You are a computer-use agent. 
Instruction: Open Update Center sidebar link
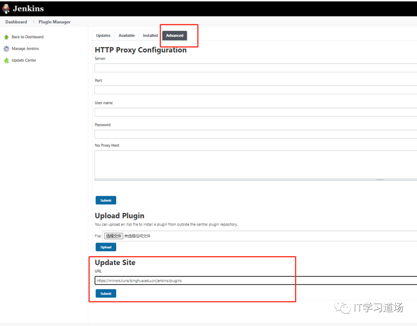click(x=24, y=60)
